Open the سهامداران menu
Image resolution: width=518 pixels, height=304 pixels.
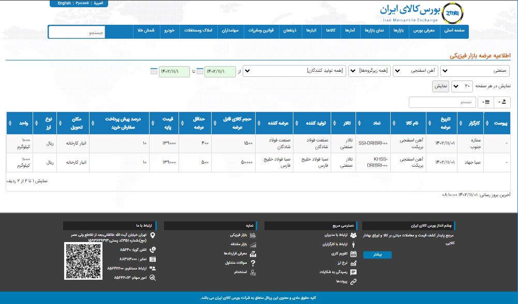230,30
